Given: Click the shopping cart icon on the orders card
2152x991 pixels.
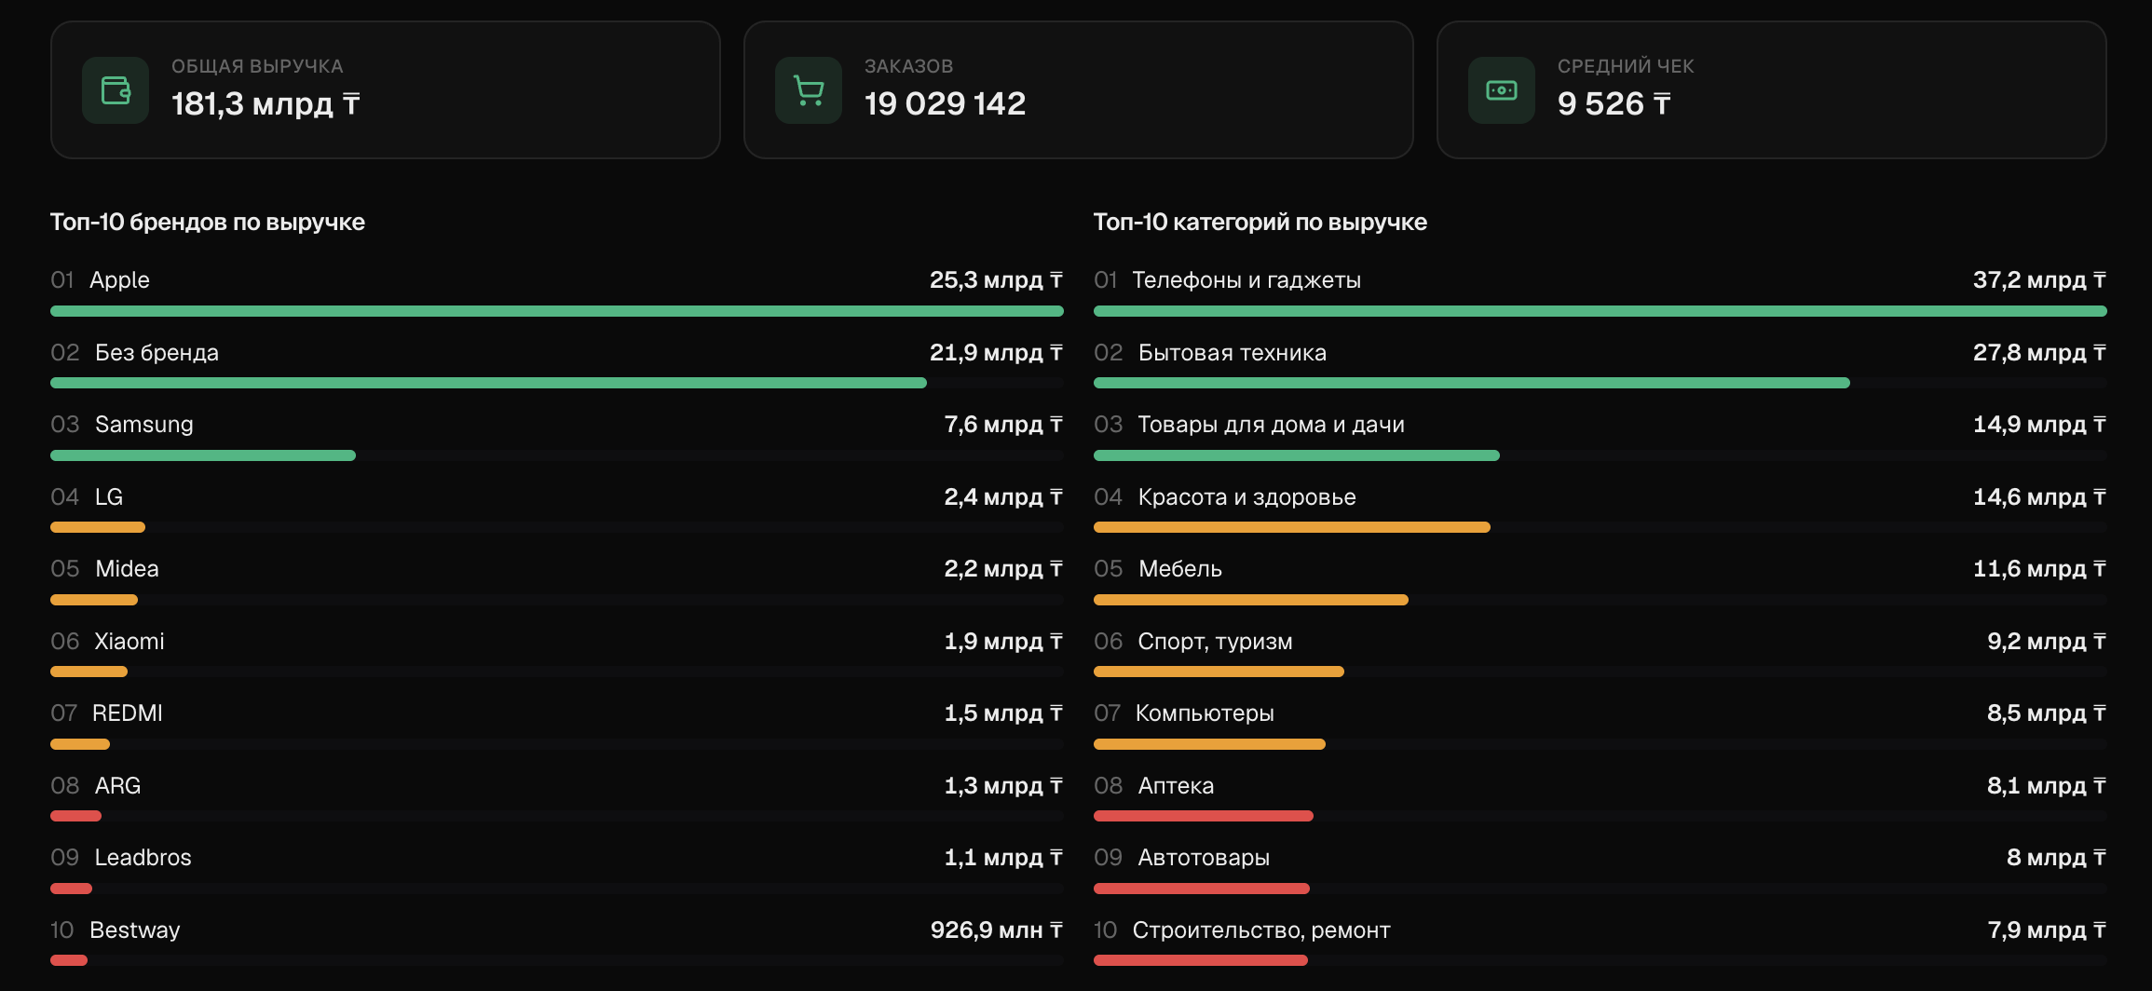Looking at the screenshot, I should (809, 90).
